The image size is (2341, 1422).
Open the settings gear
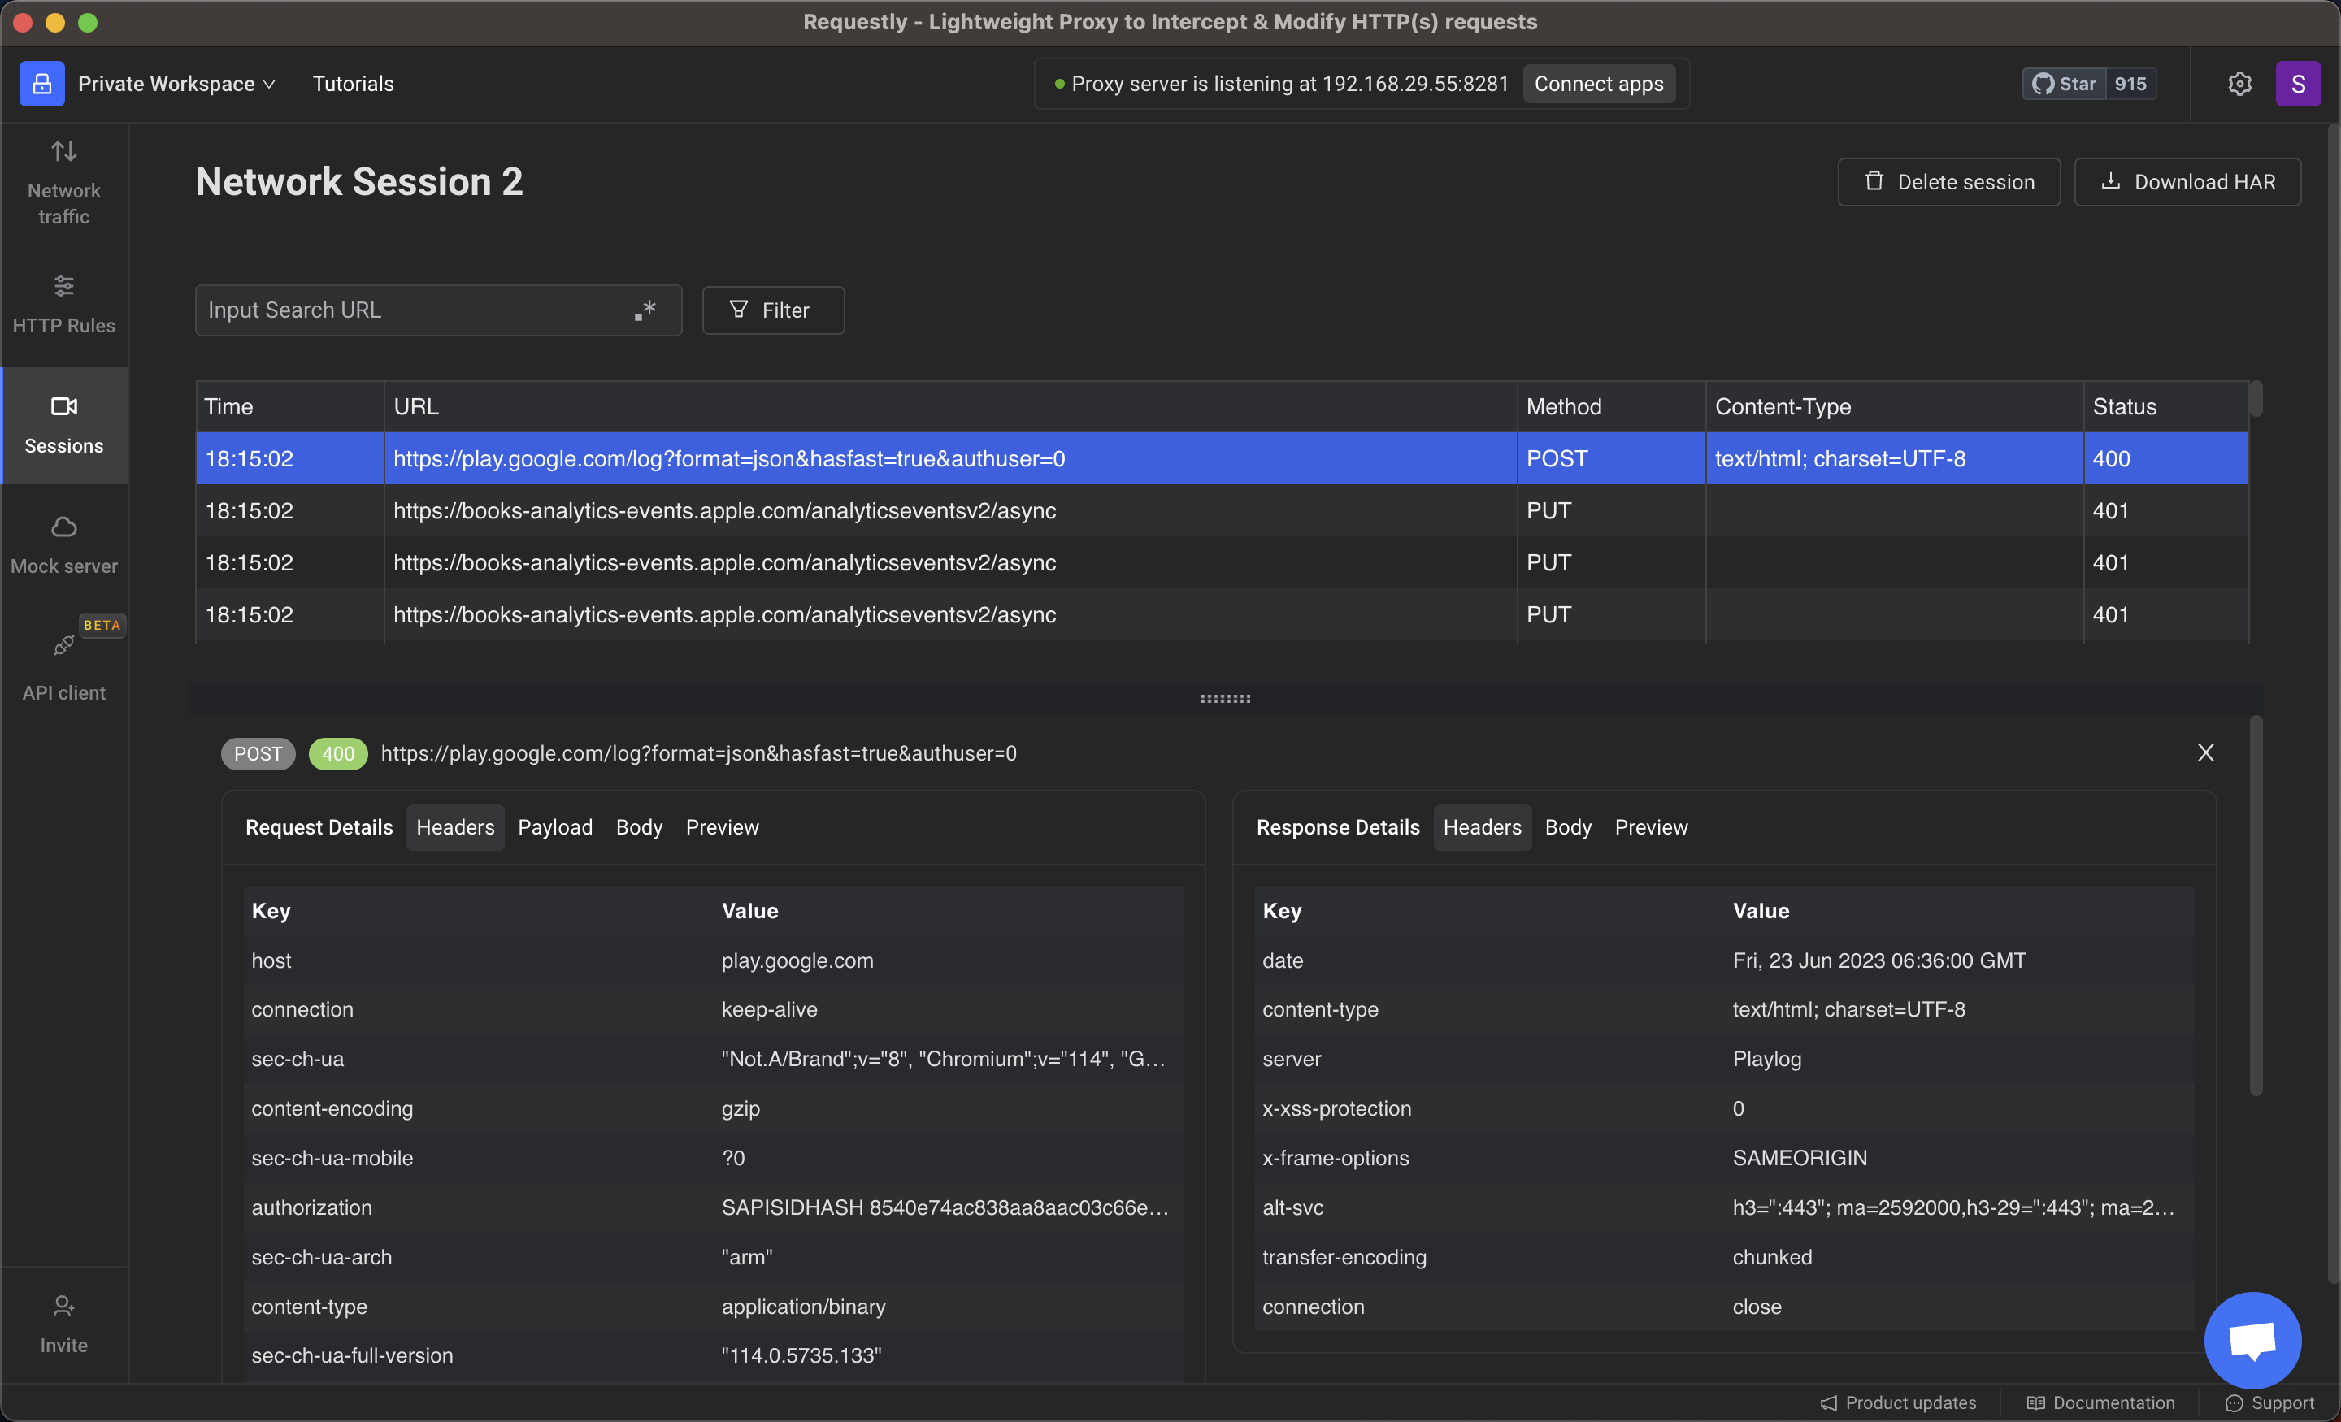[x=2239, y=84]
